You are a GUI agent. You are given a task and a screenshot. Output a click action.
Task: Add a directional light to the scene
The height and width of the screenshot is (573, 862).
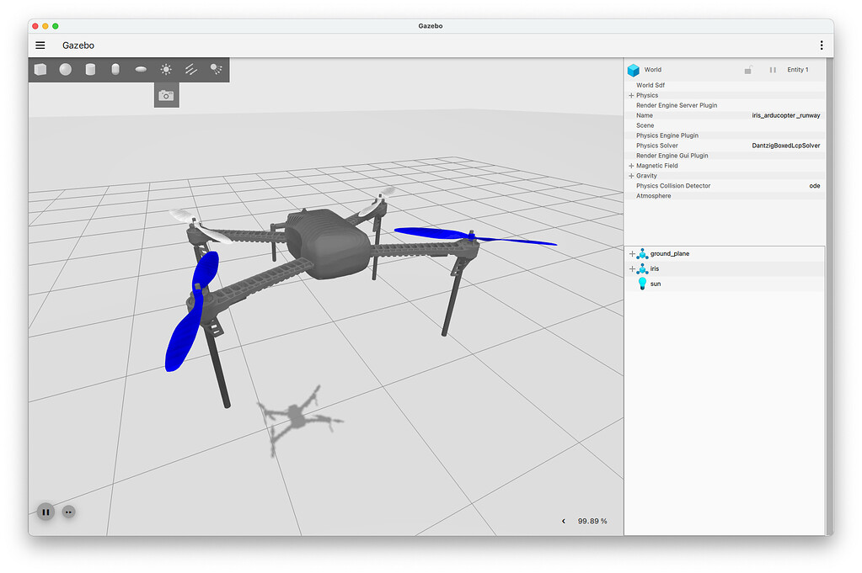click(x=191, y=69)
